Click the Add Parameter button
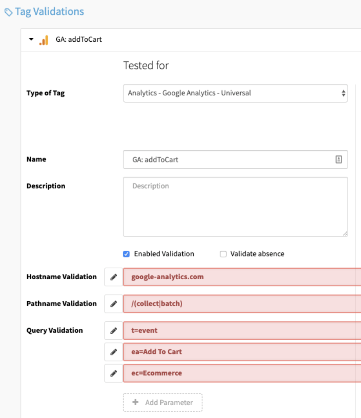This screenshot has width=361, height=418. pyautogui.click(x=163, y=402)
